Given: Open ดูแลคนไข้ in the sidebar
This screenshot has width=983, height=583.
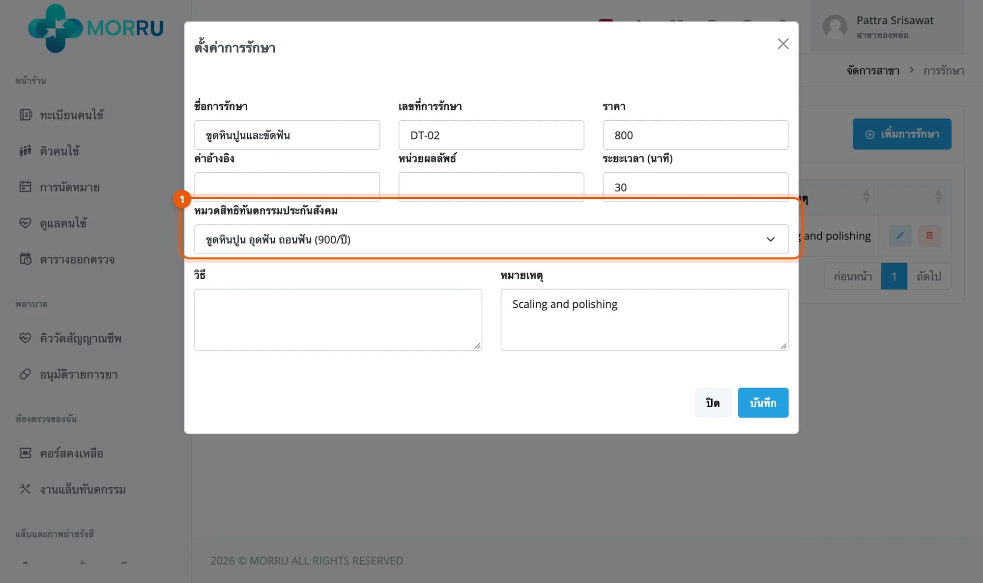Looking at the screenshot, I should click(x=63, y=223).
